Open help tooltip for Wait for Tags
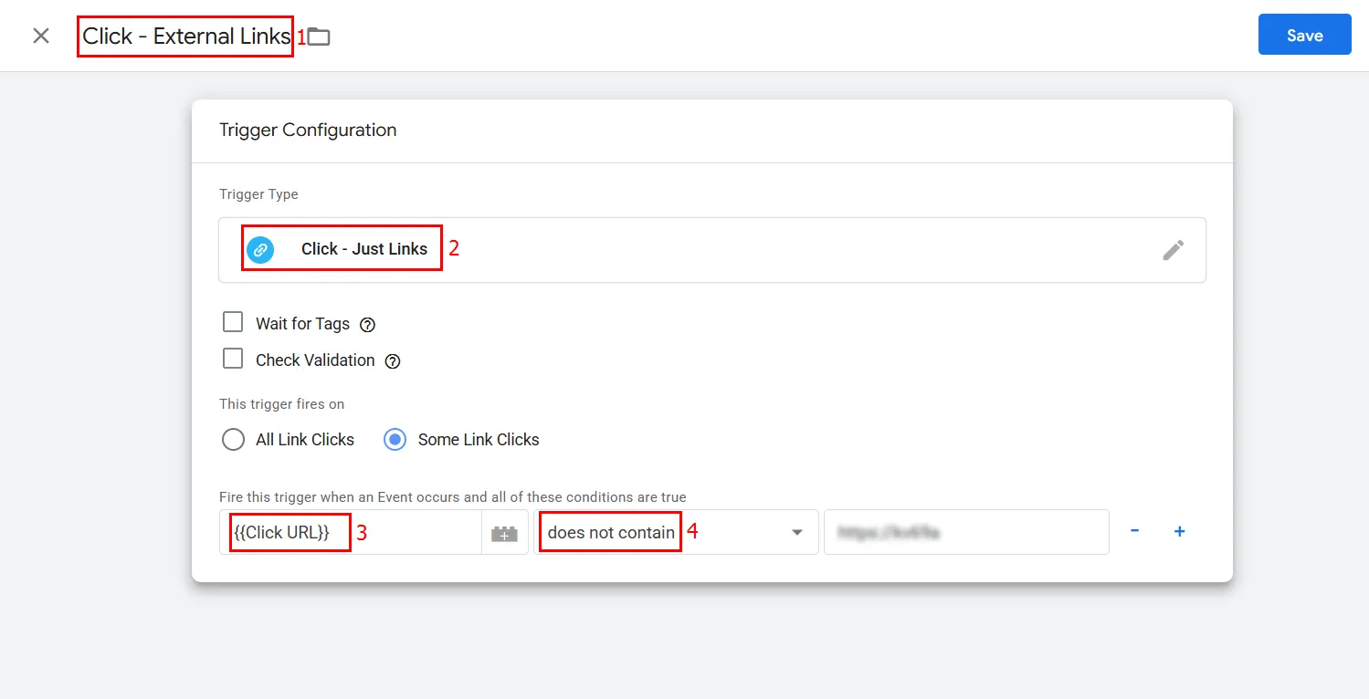Image resolution: width=1369 pixels, height=699 pixels. pos(368,324)
